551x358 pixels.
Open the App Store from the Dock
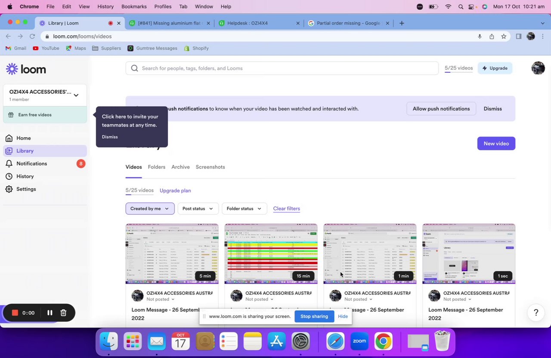point(277,342)
